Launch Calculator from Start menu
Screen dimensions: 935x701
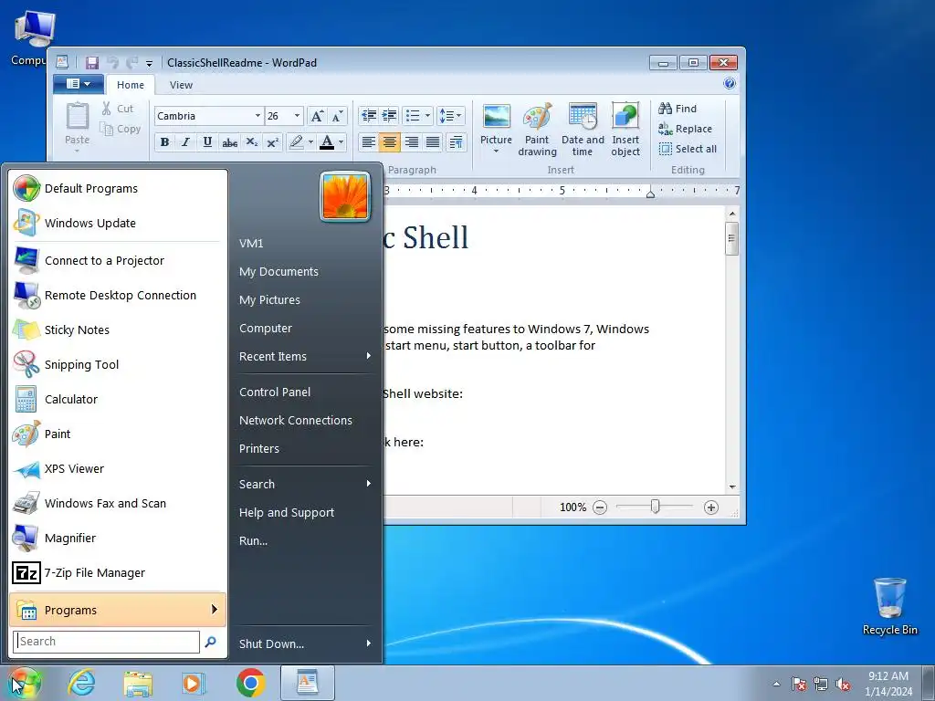coord(118,399)
